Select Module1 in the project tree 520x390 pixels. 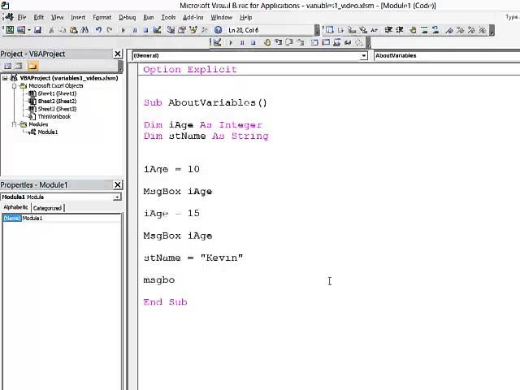coord(48,132)
